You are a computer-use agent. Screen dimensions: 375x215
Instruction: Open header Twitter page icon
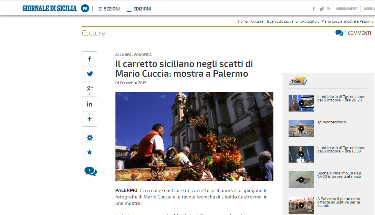[x=322, y=9]
